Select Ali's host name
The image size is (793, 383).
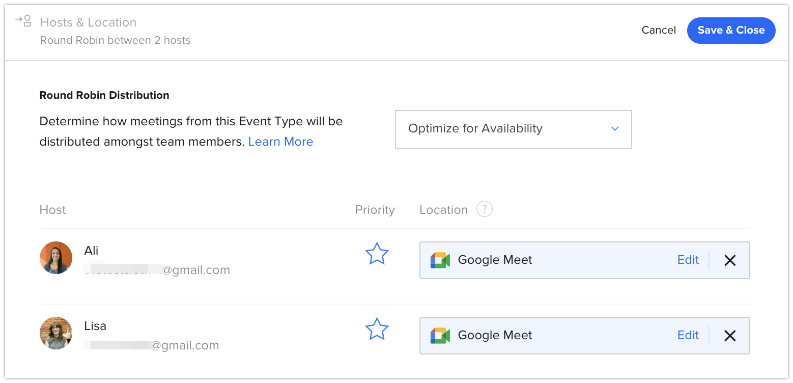[92, 251]
